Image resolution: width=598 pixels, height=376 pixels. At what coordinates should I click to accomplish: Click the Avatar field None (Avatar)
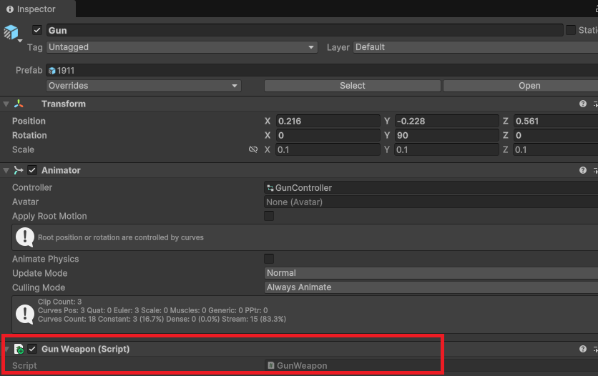431,202
